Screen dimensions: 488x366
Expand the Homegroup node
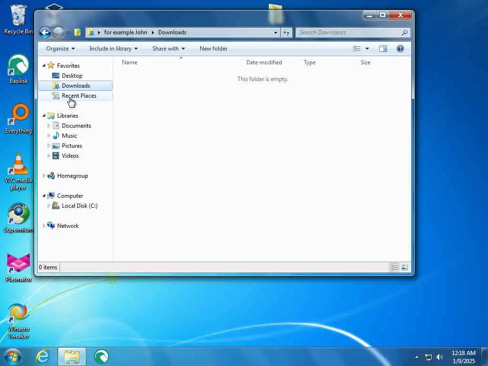[44, 175]
